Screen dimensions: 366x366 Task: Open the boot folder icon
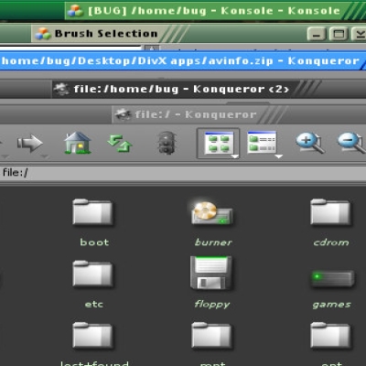[92, 212]
